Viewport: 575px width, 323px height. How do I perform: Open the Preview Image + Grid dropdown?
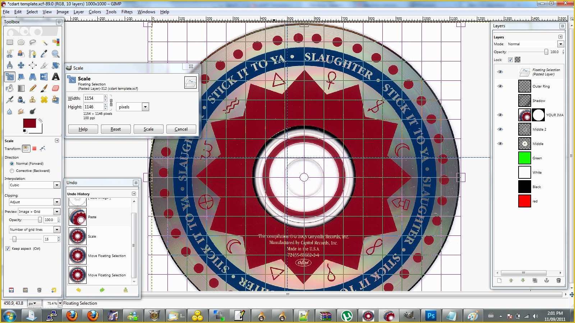[39, 212]
